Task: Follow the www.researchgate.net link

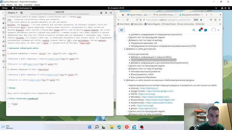Action: (160, 100)
